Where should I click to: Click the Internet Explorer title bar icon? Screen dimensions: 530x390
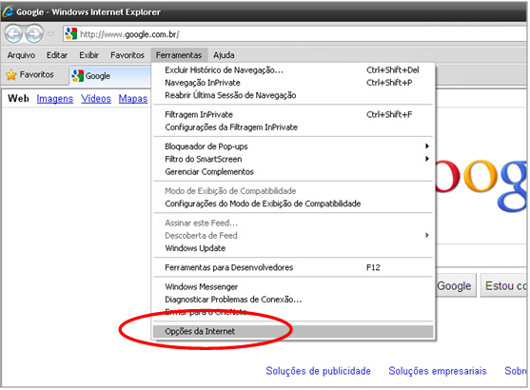point(8,11)
